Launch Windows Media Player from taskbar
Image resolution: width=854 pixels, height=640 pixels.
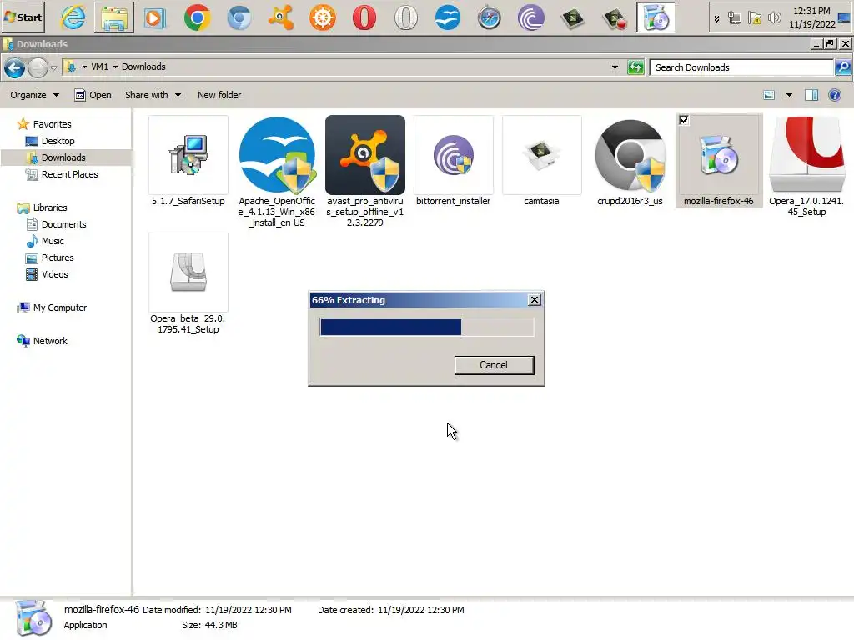tap(154, 17)
